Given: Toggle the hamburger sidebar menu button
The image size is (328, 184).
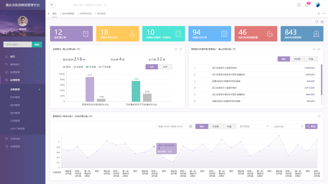Looking at the screenshot, I should (52, 5).
